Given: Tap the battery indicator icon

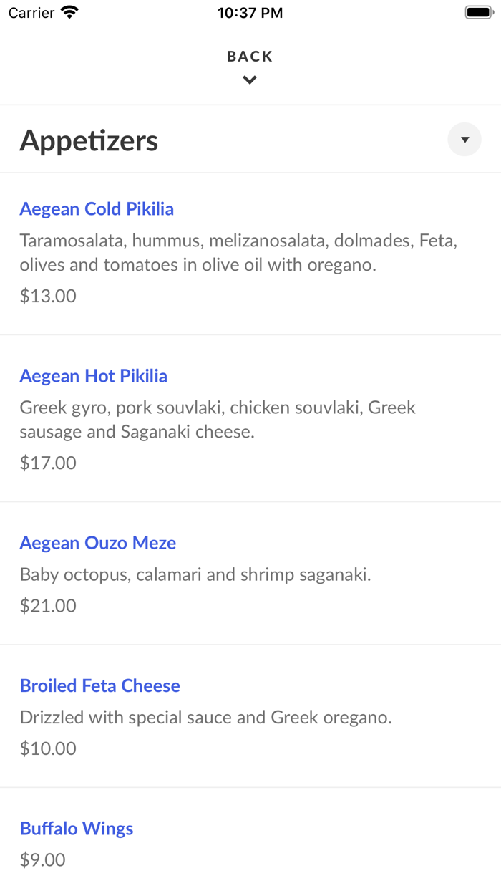Looking at the screenshot, I should coord(478,11).
